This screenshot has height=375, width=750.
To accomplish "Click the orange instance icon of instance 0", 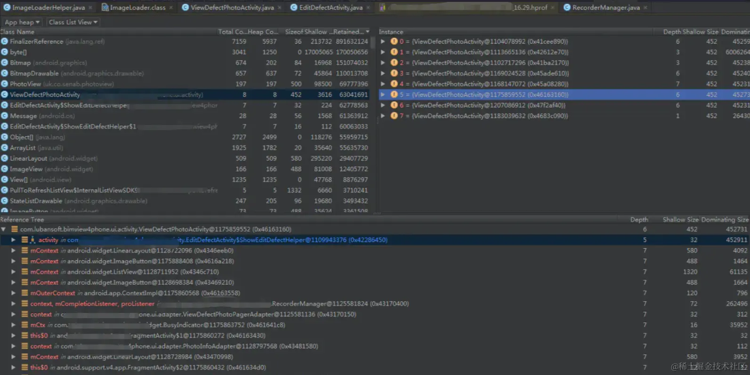I will point(394,41).
